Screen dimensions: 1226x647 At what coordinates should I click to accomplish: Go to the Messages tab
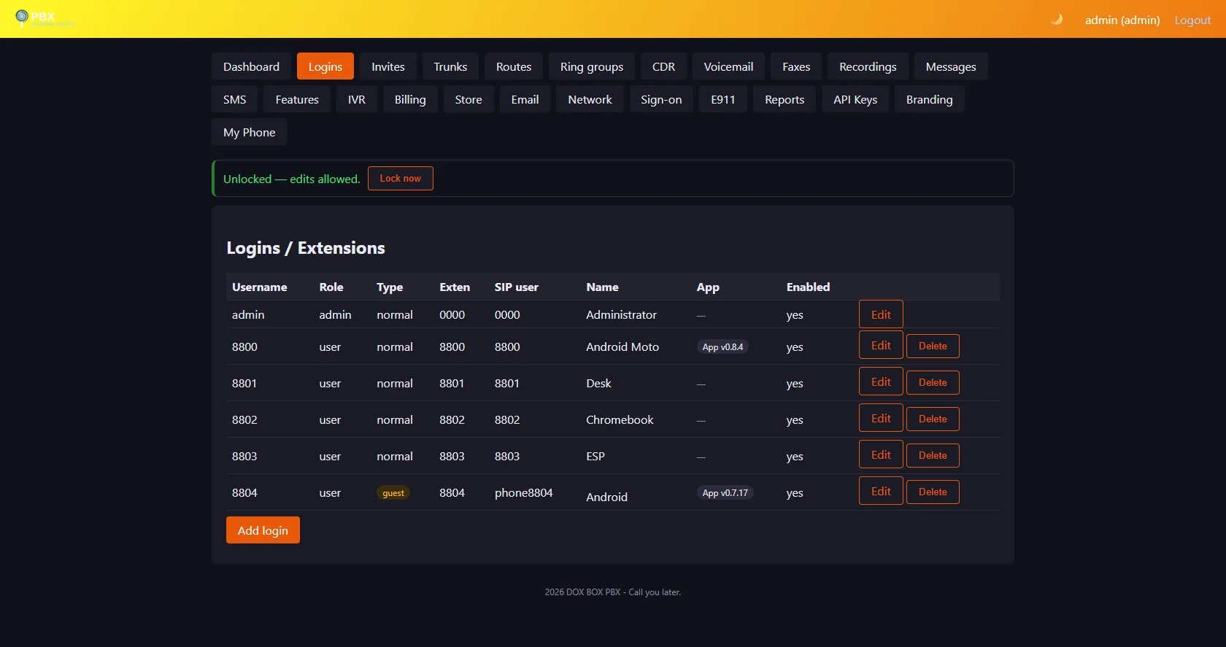pyautogui.click(x=951, y=66)
